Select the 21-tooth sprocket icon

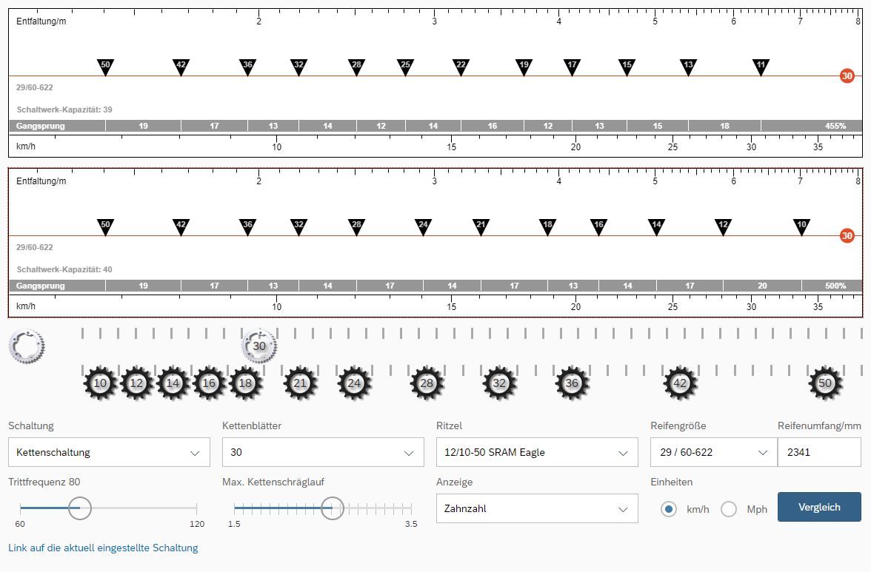click(x=300, y=383)
